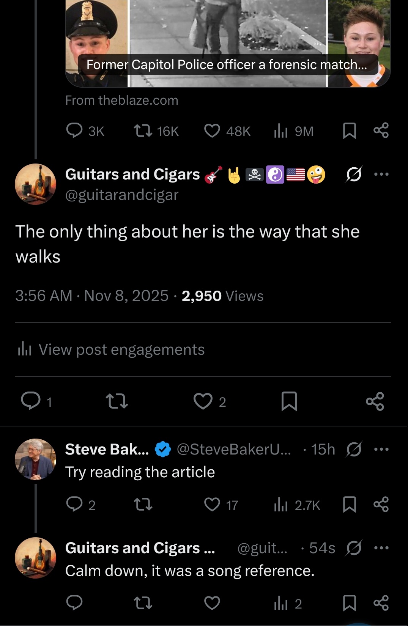
Task: Tap Grok icon on main post
Action: click(x=354, y=174)
